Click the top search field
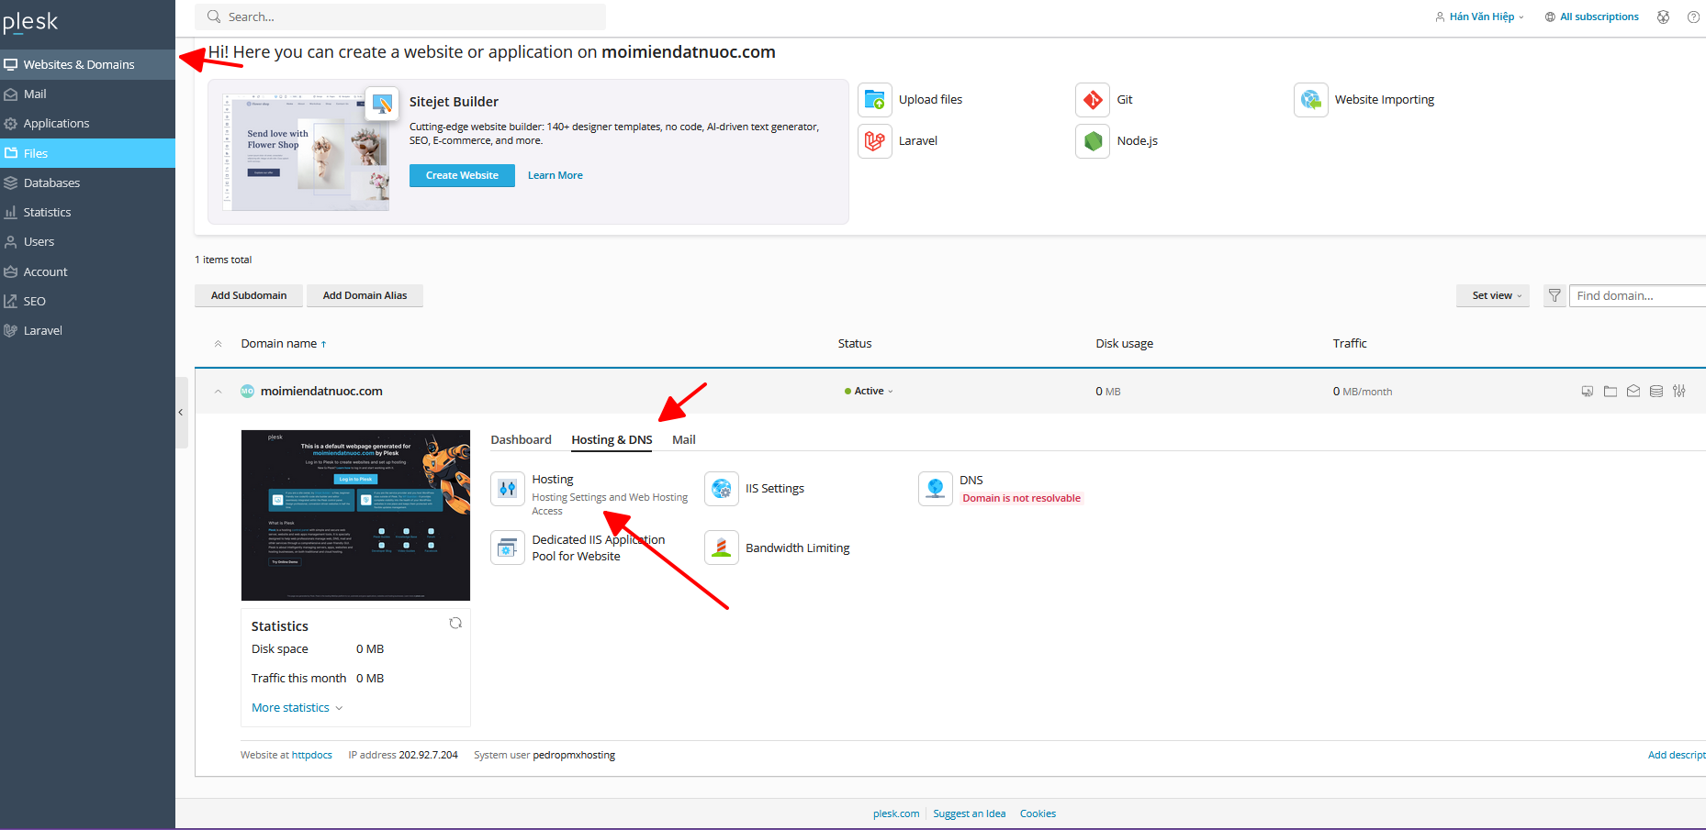The width and height of the screenshot is (1706, 830). click(x=400, y=17)
